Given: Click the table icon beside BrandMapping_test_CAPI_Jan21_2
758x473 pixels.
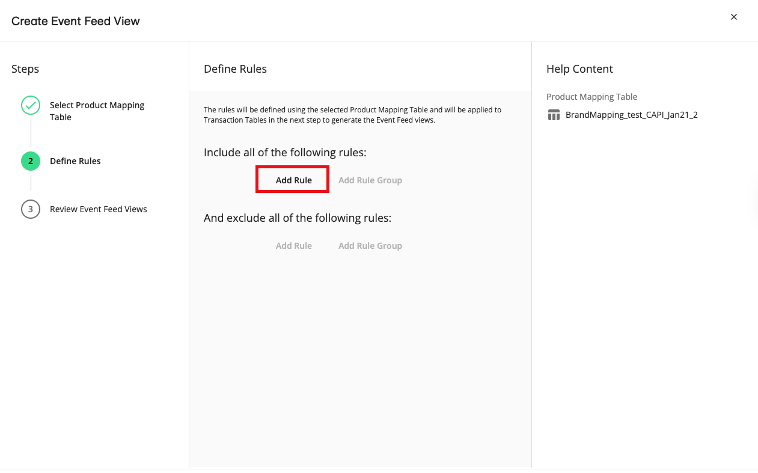Looking at the screenshot, I should pos(554,115).
